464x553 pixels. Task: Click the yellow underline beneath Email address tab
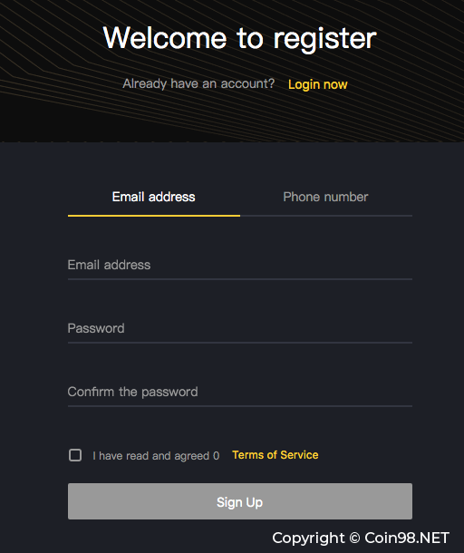coord(154,216)
